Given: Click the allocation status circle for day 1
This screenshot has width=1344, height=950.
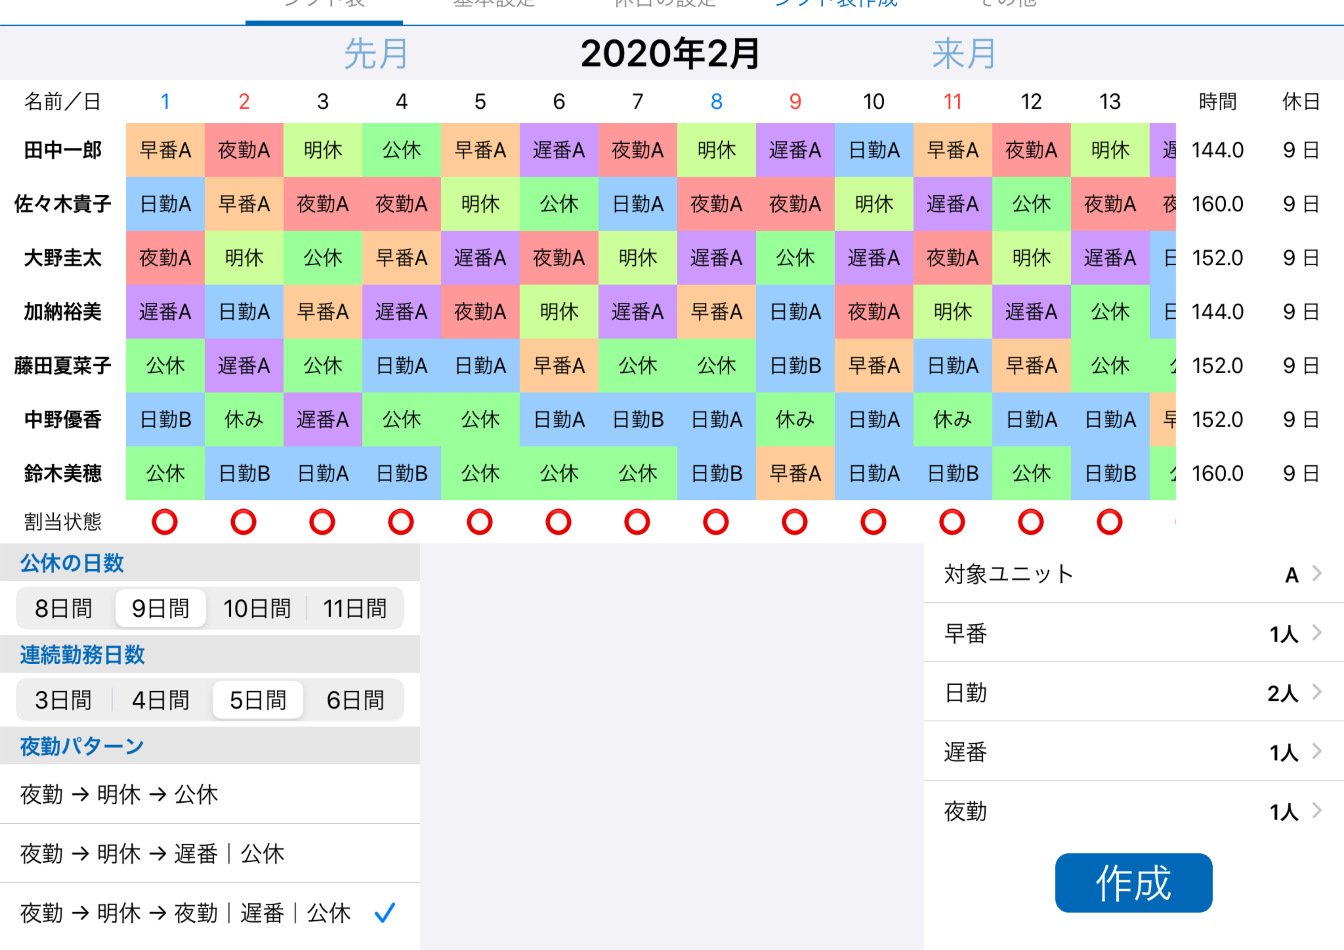Looking at the screenshot, I should click(164, 521).
